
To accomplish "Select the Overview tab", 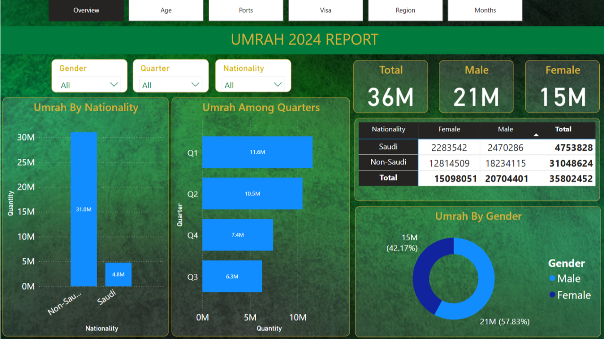I will click(86, 10).
